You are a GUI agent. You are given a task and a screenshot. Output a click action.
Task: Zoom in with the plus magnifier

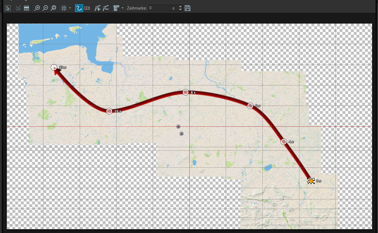[x=37, y=8]
